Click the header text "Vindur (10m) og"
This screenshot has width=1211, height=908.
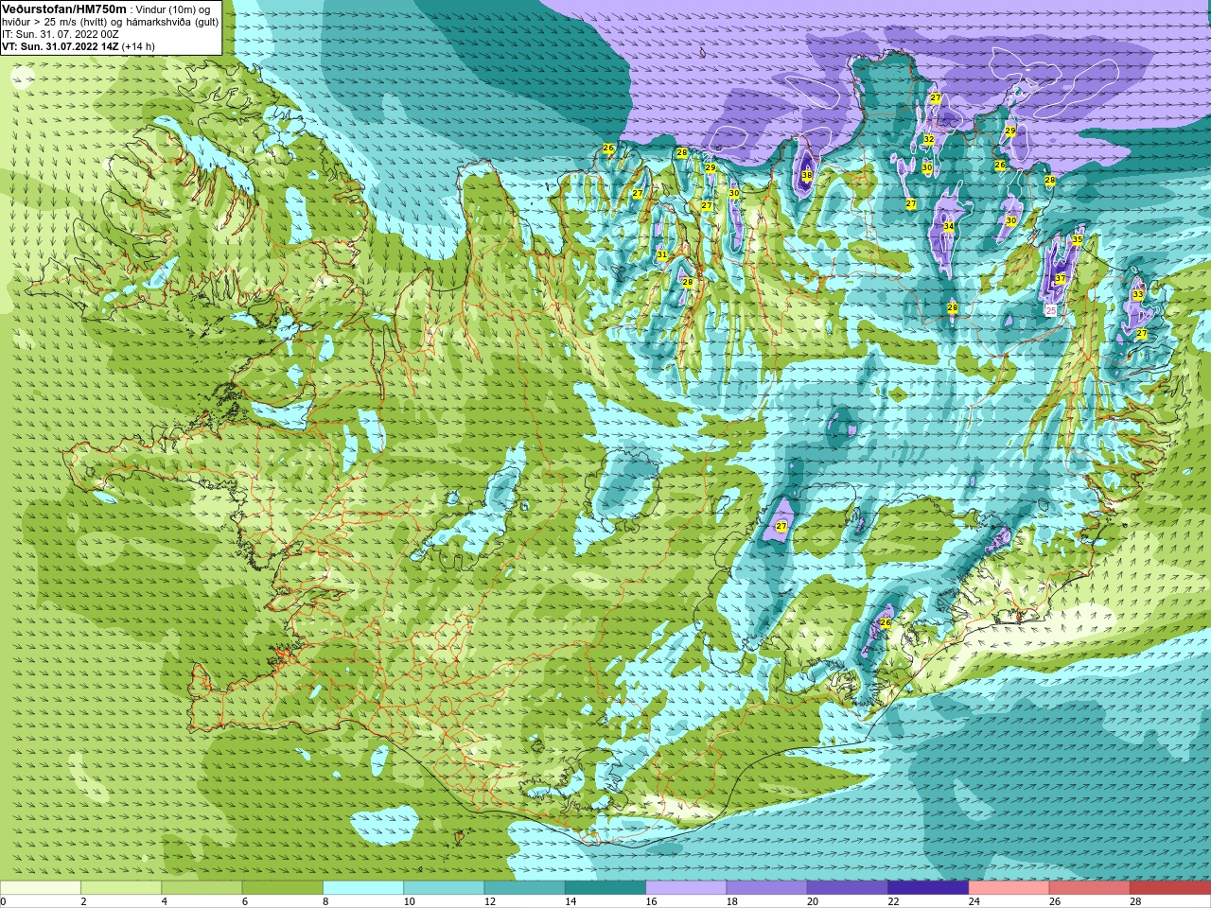[173, 9]
